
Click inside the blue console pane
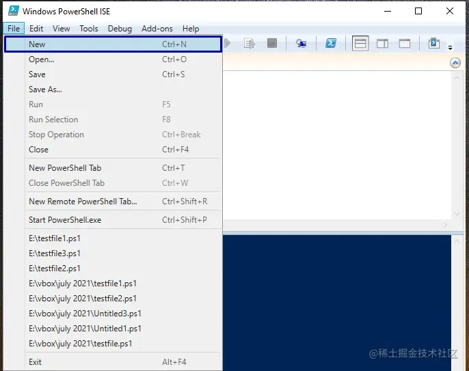[337, 303]
